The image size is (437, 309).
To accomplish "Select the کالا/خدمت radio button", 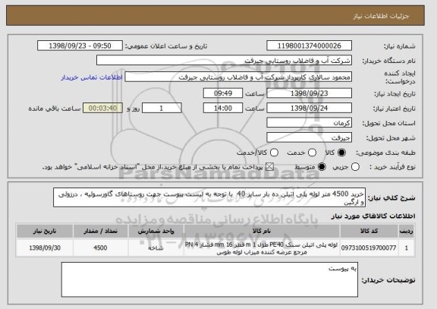I will [x=274, y=153].
